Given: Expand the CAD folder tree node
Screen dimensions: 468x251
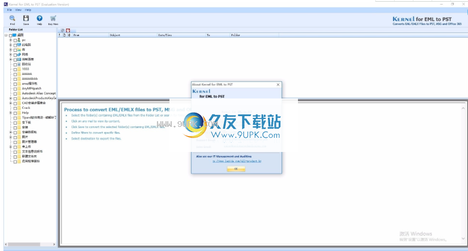Looking at the screenshot, I should (11, 103).
